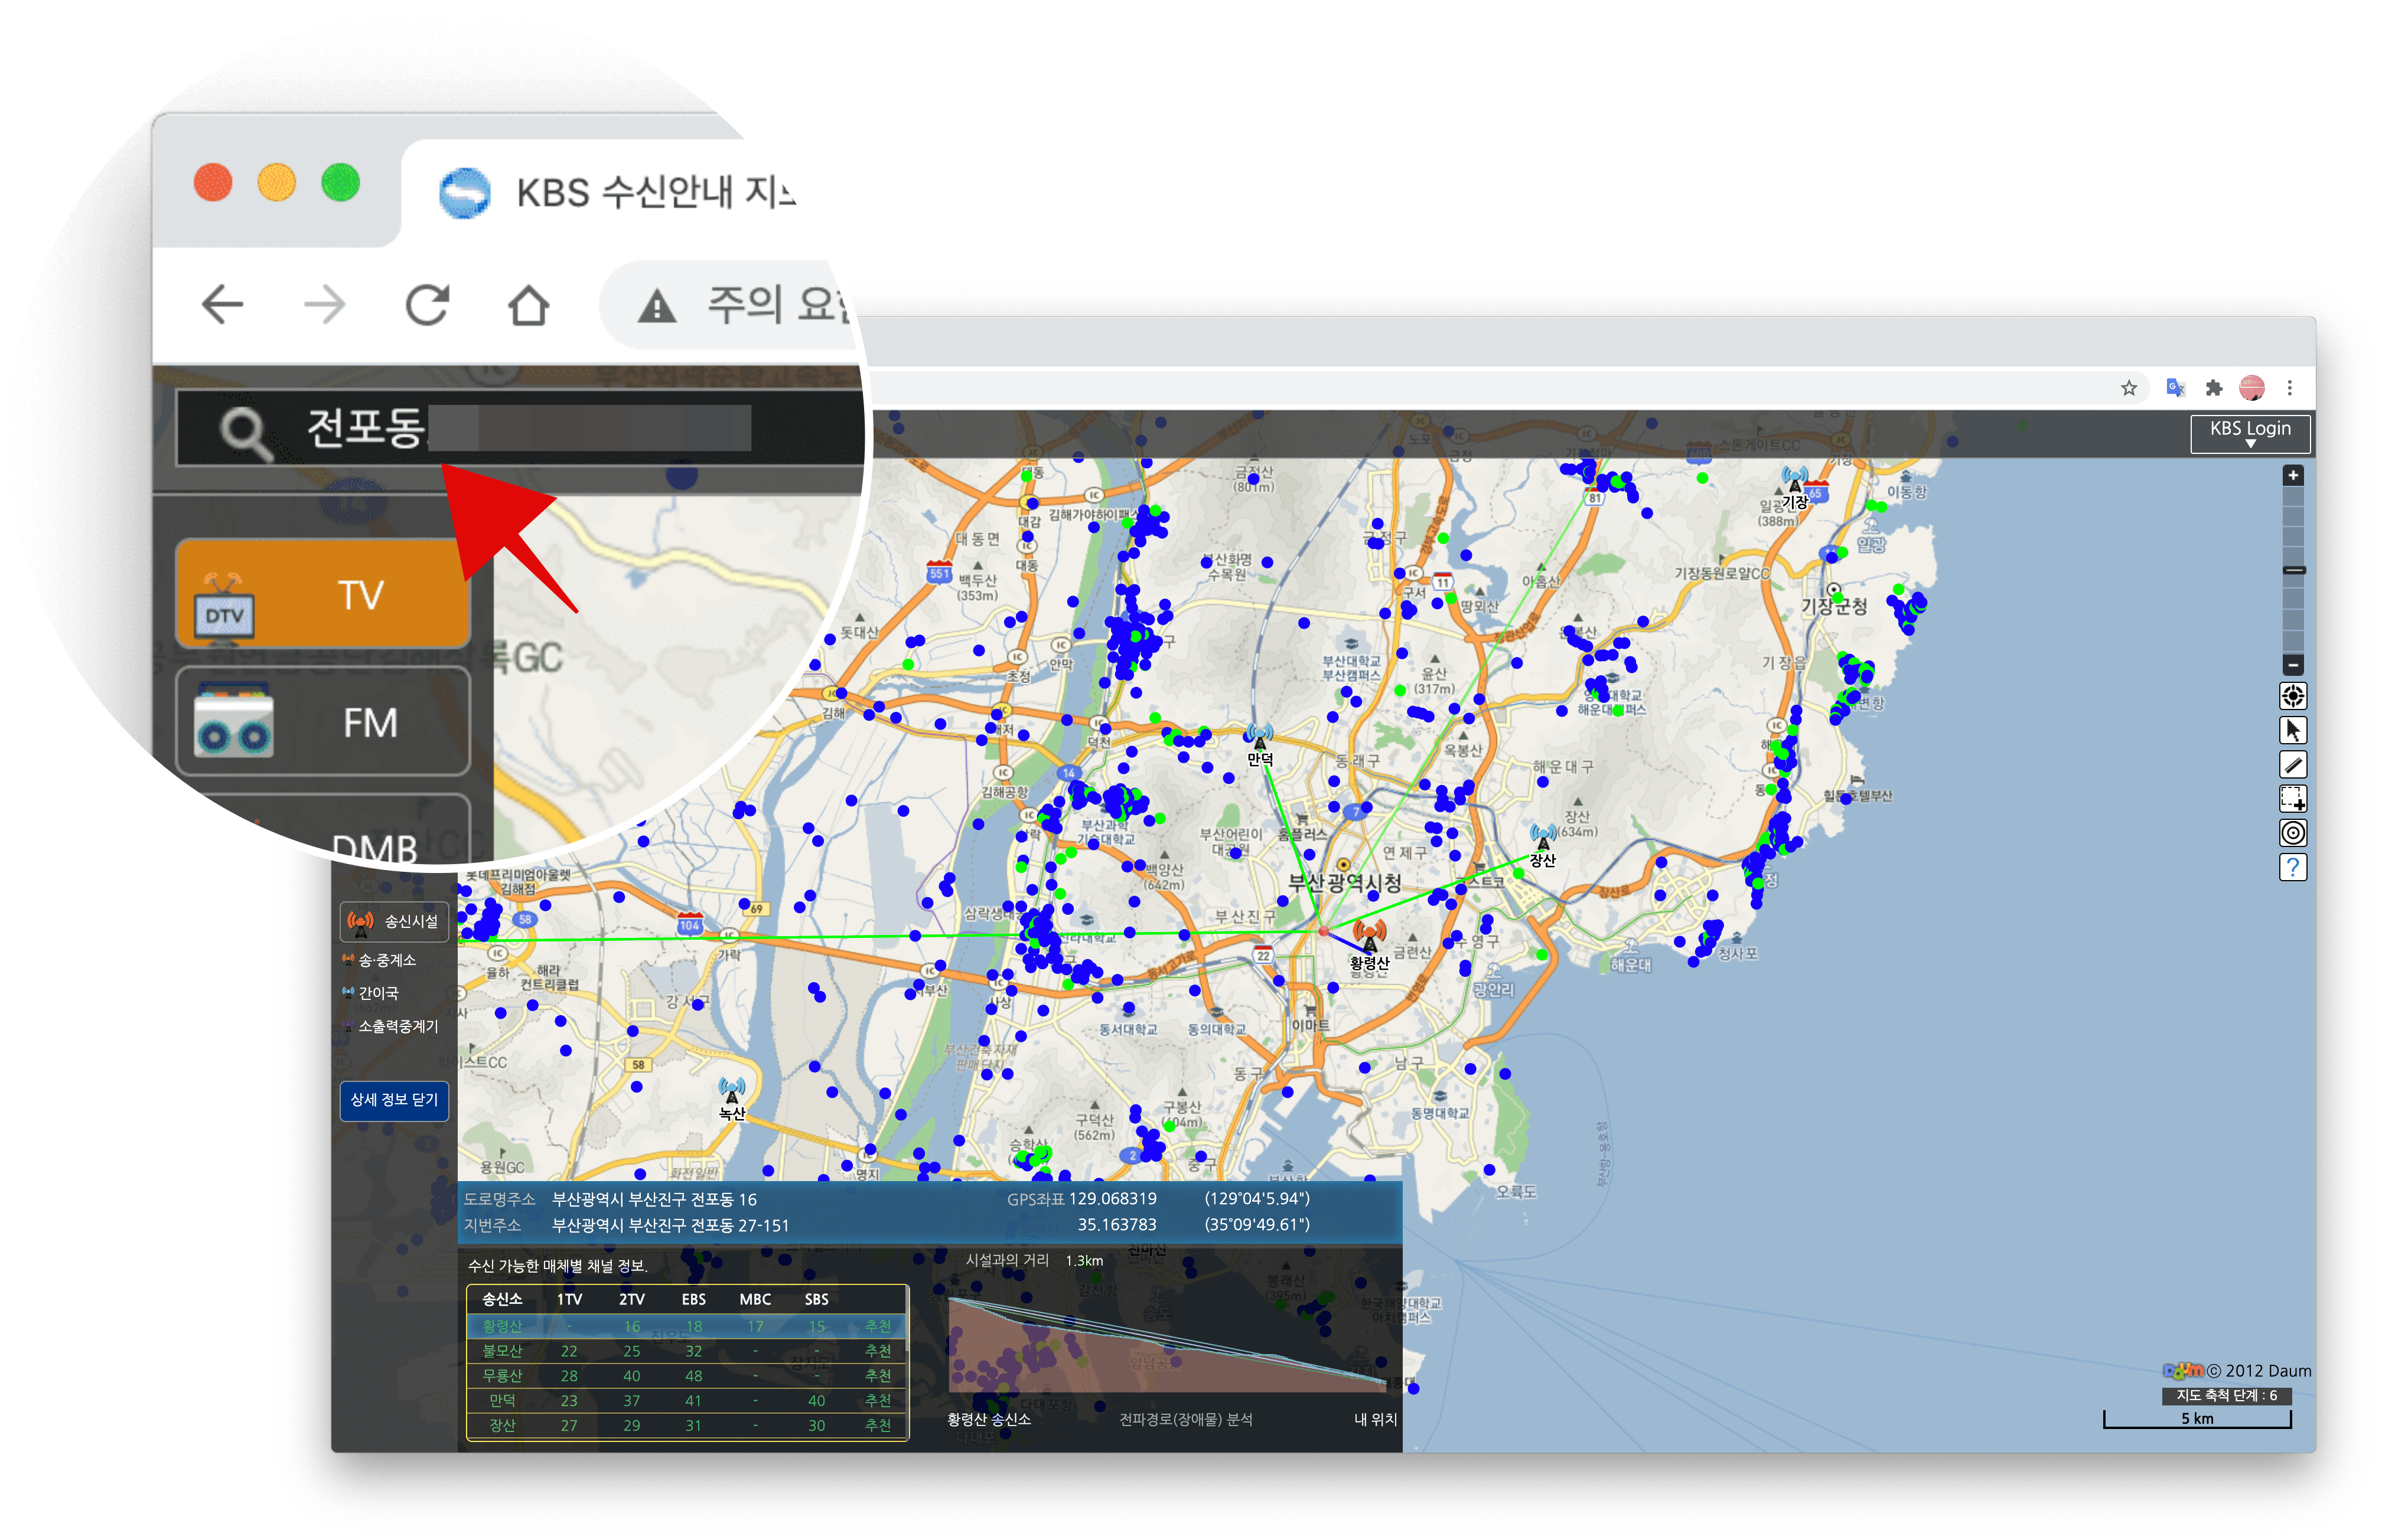Click the 녹산 tower marker on map
Viewport: 2382px width, 1540px height.
pyautogui.click(x=731, y=1090)
